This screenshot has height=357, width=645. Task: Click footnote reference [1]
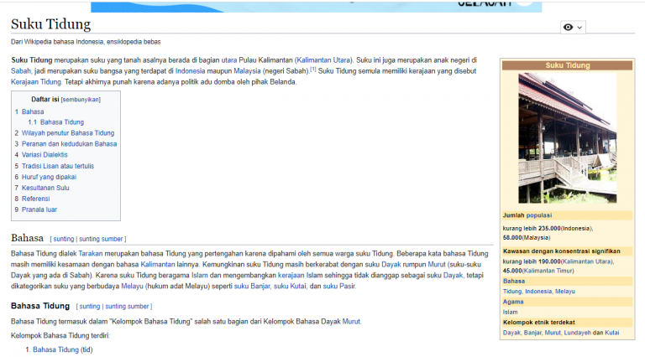click(313, 70)
